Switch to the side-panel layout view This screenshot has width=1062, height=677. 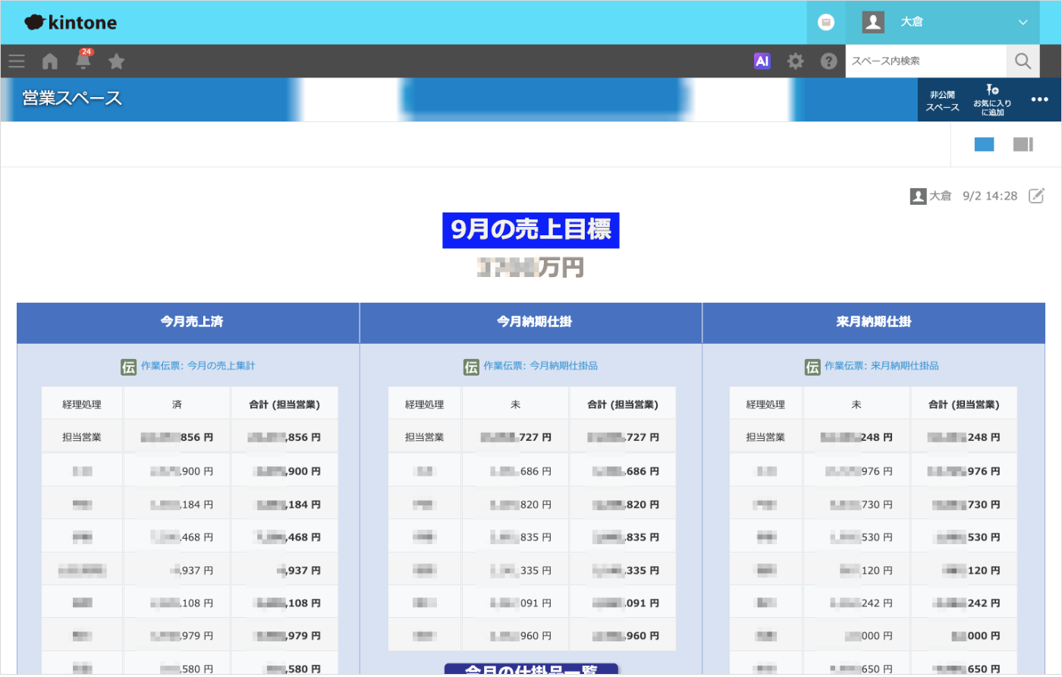1023,144
